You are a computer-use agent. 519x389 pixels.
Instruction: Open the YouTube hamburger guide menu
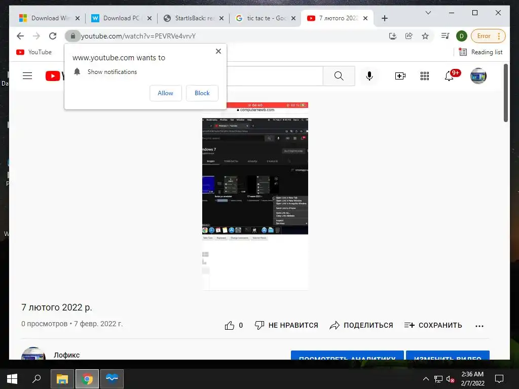[27, 76]
